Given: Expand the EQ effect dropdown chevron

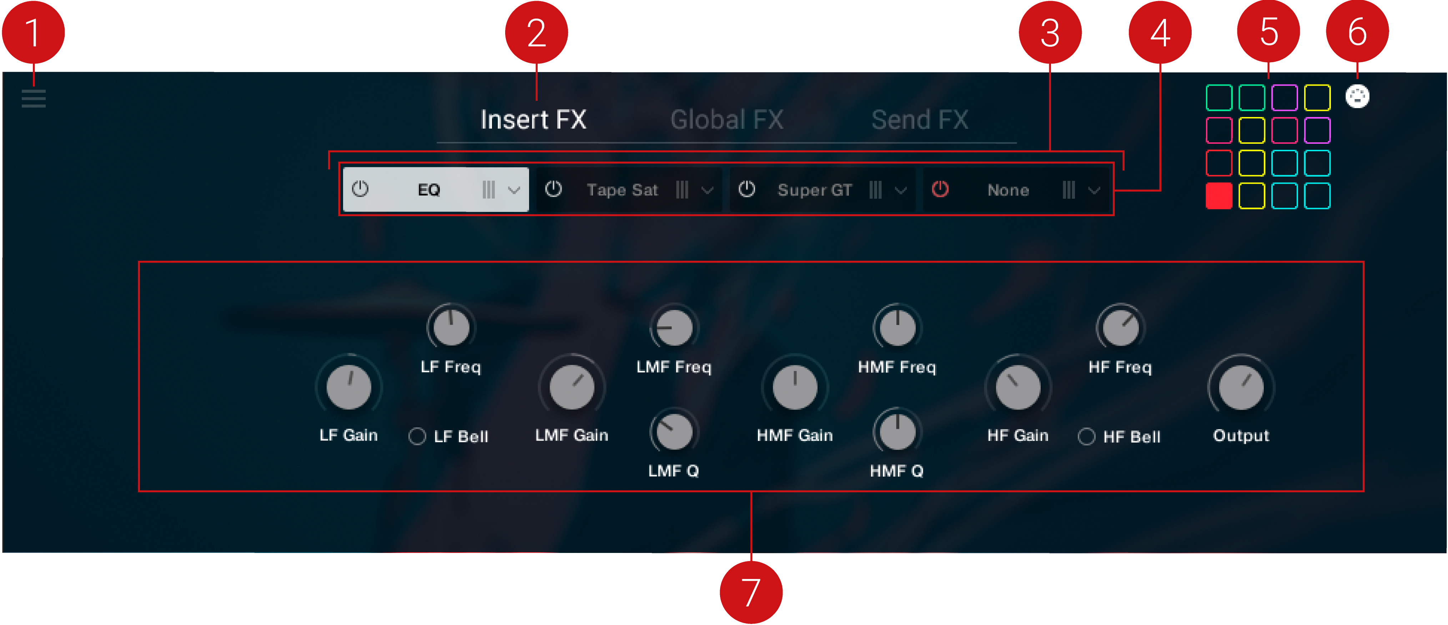Looking at the screenshot, I should pos(514,190).
